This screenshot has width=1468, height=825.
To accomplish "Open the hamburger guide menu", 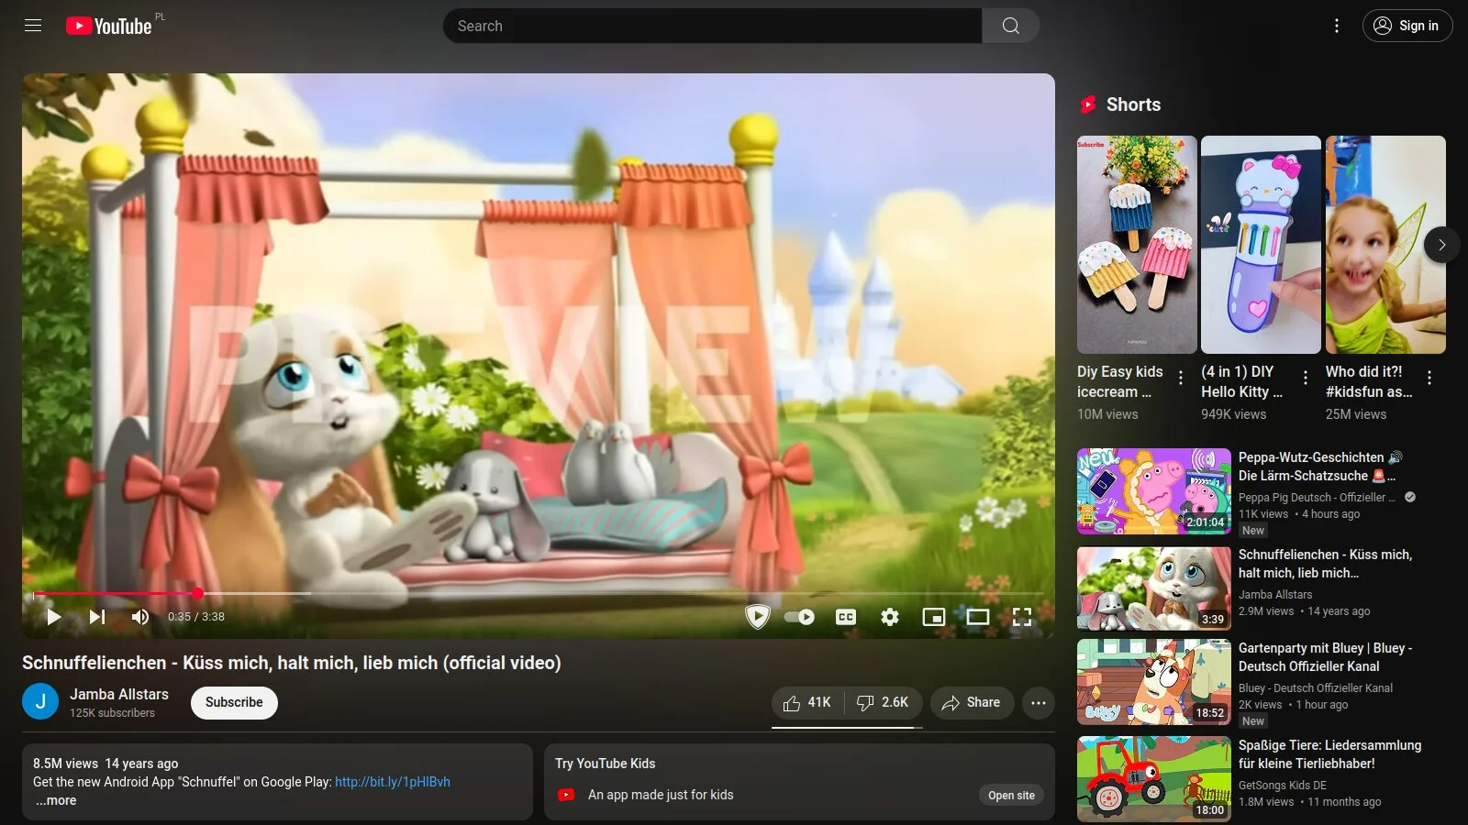I will [x=33, y=26].
